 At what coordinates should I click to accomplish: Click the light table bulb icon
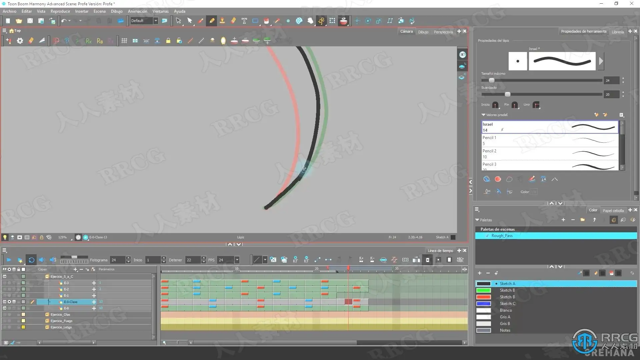[5, 237]
